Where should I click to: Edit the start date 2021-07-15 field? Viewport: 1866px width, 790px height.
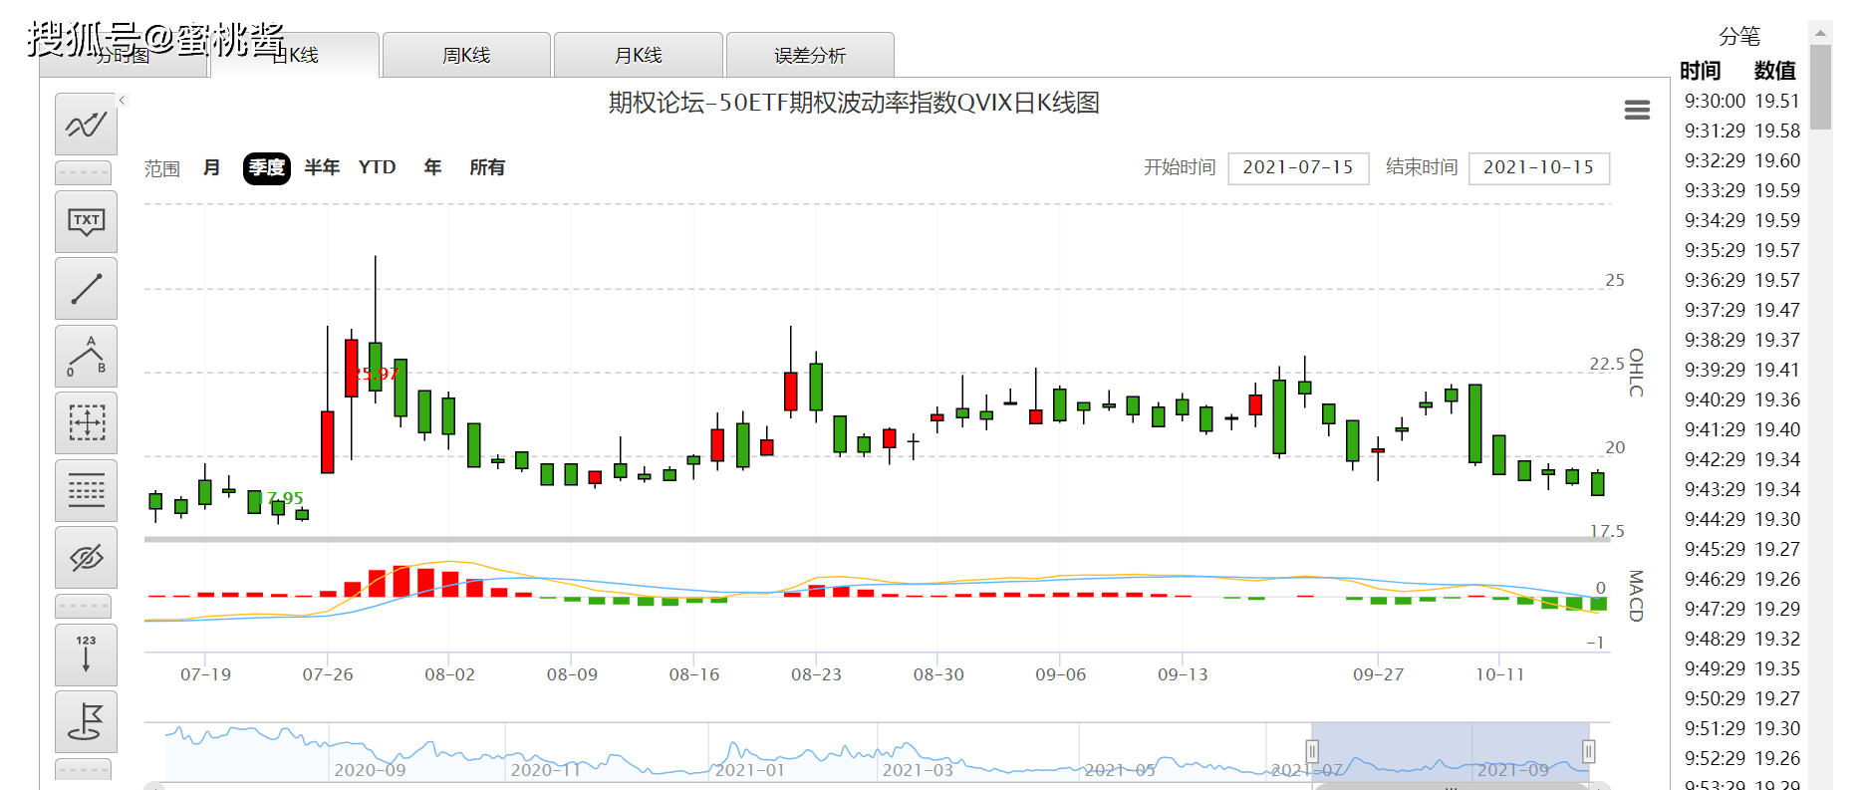(x=1298, y=167)
